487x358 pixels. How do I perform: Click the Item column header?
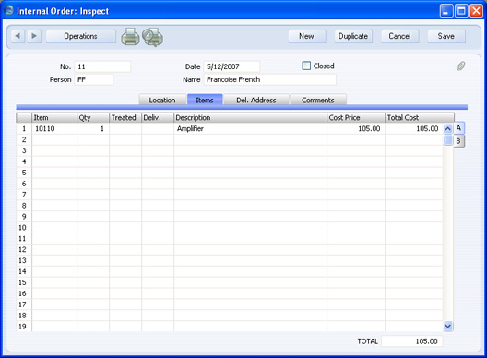(54, 118)
